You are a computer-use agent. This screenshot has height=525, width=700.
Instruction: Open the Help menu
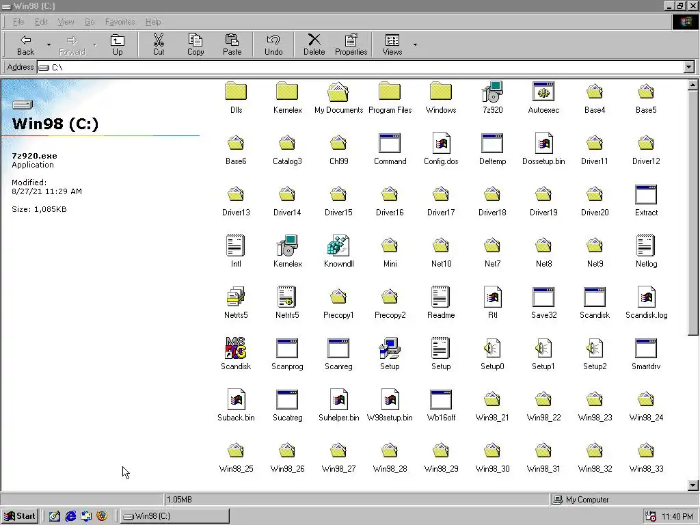tap(153, 22)
